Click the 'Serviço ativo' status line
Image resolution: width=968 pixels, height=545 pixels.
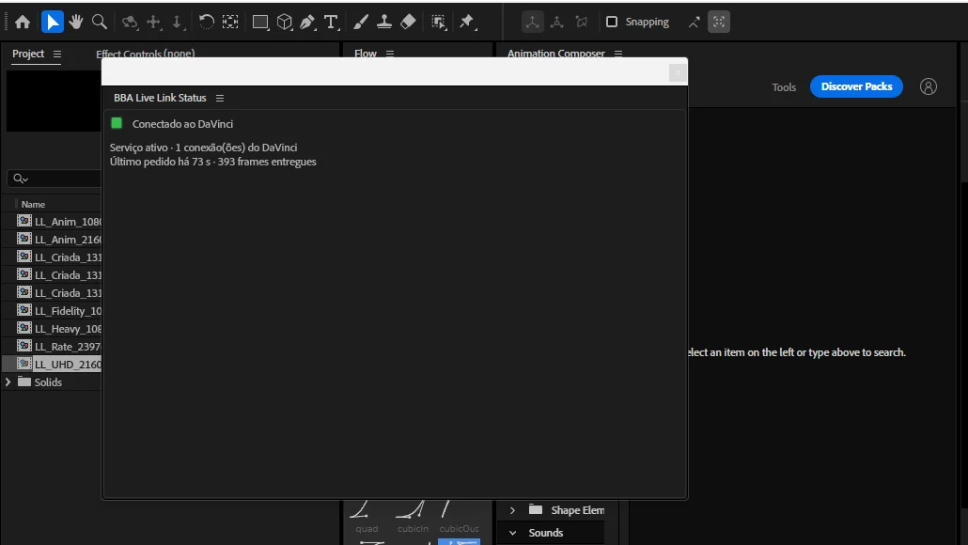click(x=203, y=148)
